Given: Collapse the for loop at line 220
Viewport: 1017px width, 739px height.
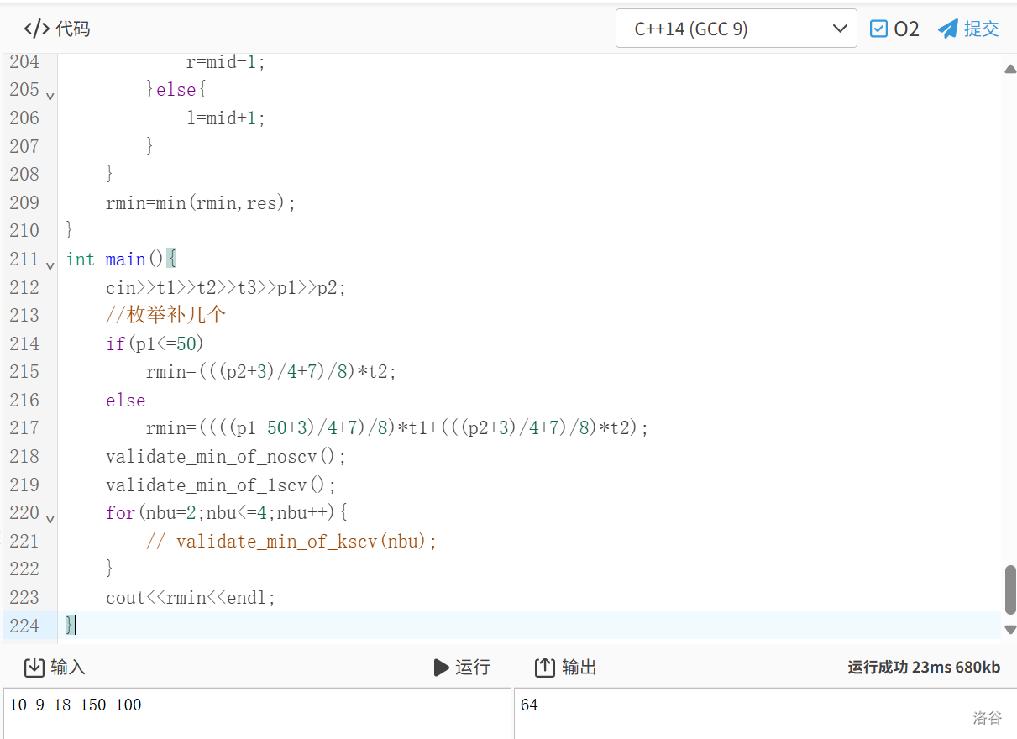Looking at the screenshot, I should tap(50, 519).
